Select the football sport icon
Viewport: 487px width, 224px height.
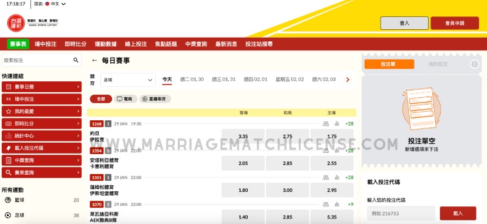click(x=8, y=215)
